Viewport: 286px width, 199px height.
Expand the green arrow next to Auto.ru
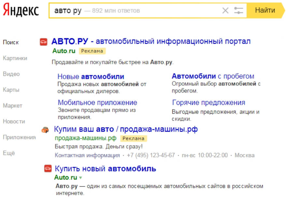coord(80,178)
